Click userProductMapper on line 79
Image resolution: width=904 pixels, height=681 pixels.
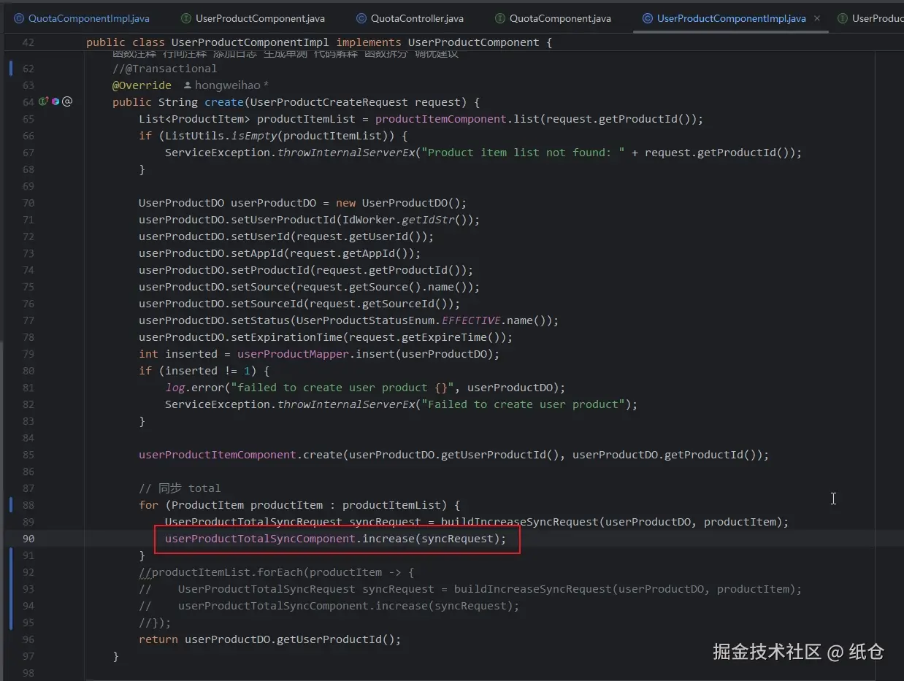pyautogui.click(x=293, y=354)
